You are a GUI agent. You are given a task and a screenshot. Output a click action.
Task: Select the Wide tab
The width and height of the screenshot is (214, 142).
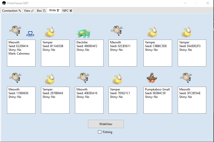pos(54,10)
